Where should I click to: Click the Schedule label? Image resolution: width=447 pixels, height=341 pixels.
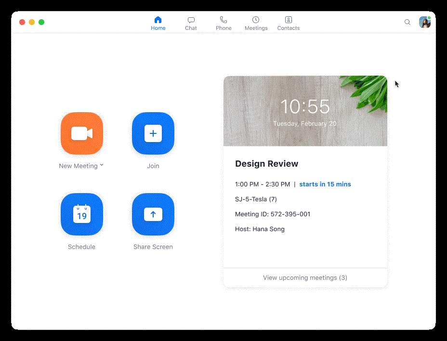pyautogui.click(x=81, y=247)
